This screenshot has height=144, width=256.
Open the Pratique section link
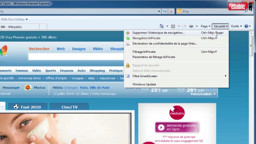tap(116, 71)
